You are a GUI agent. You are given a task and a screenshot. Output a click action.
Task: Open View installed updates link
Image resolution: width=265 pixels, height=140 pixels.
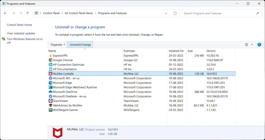[21, 33]
